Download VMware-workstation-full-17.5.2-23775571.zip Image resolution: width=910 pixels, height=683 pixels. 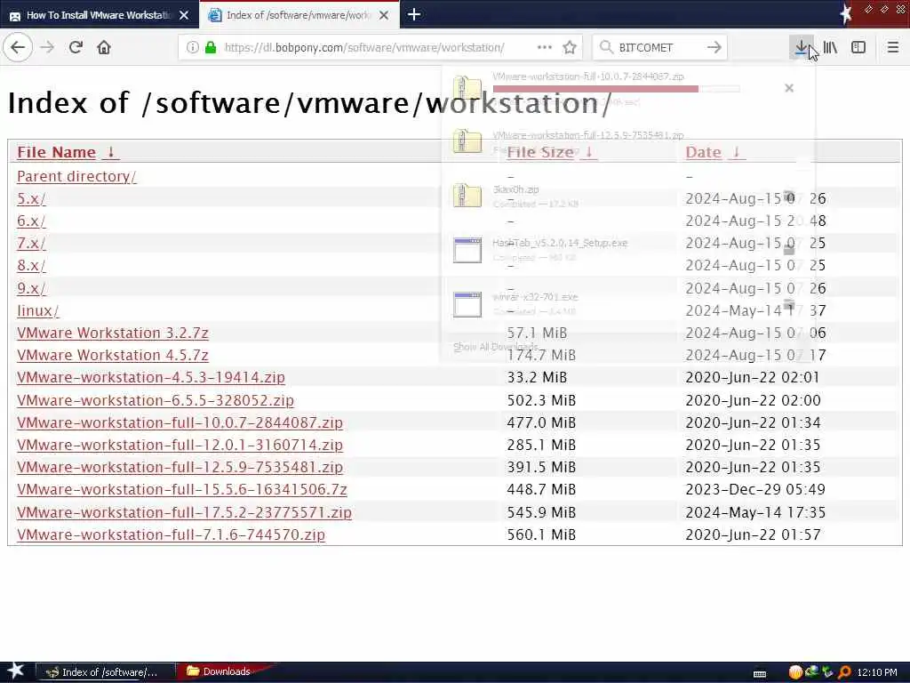click(x=185, y=512)
